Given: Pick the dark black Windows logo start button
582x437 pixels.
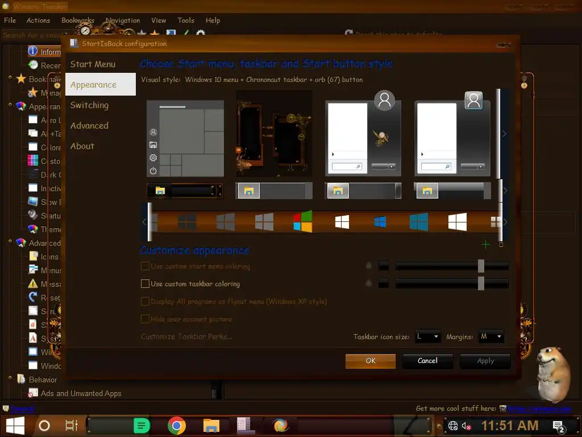Looking at the screenshot, I should coord(186,222).
